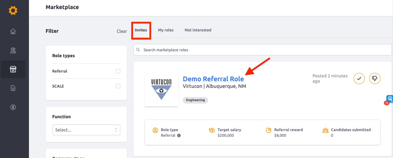This screenshot has width=393, height=158.
Task: Check the SCALE role type checkbox
Action: (118, 86)
